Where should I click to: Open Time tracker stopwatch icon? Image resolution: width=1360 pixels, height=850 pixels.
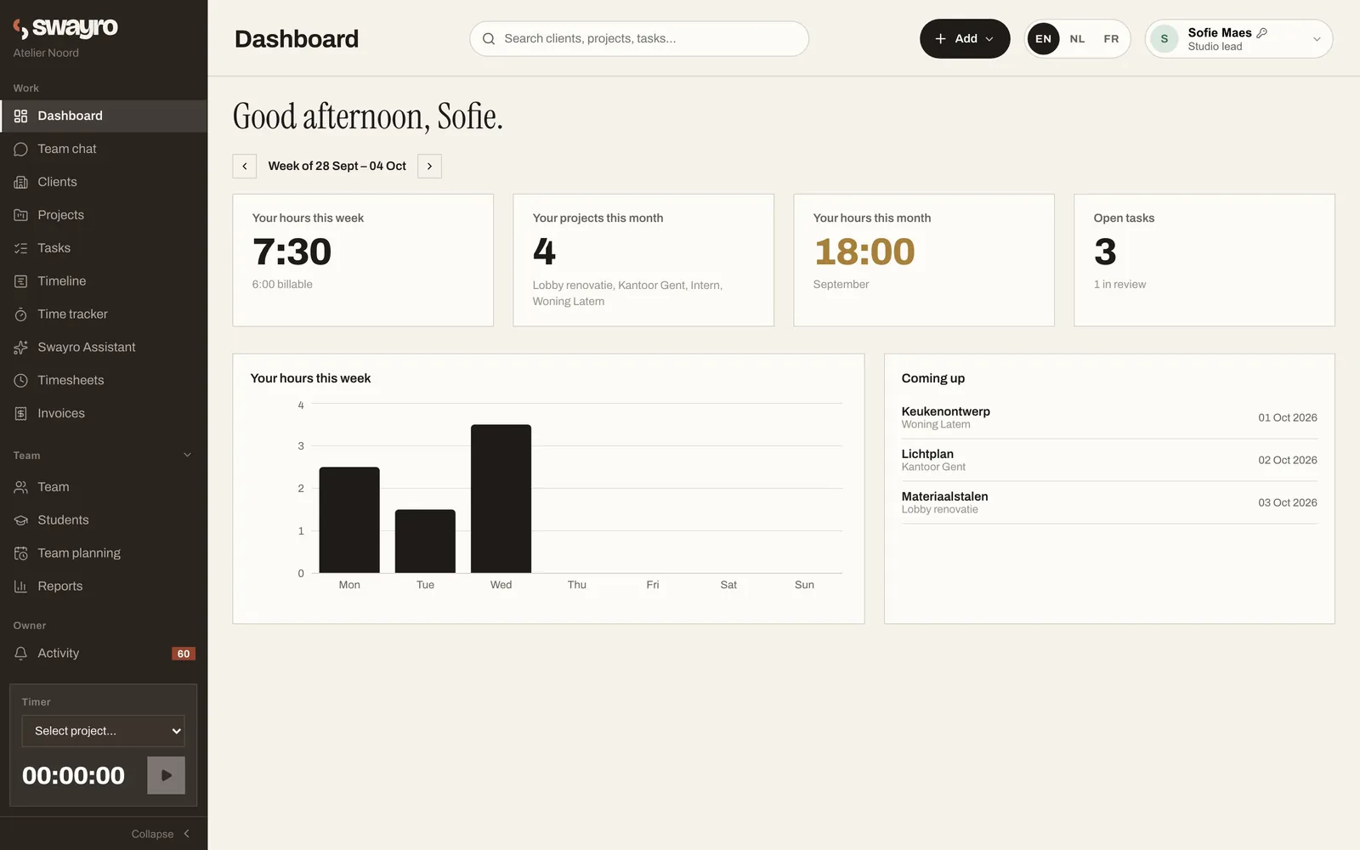[20, 314]
